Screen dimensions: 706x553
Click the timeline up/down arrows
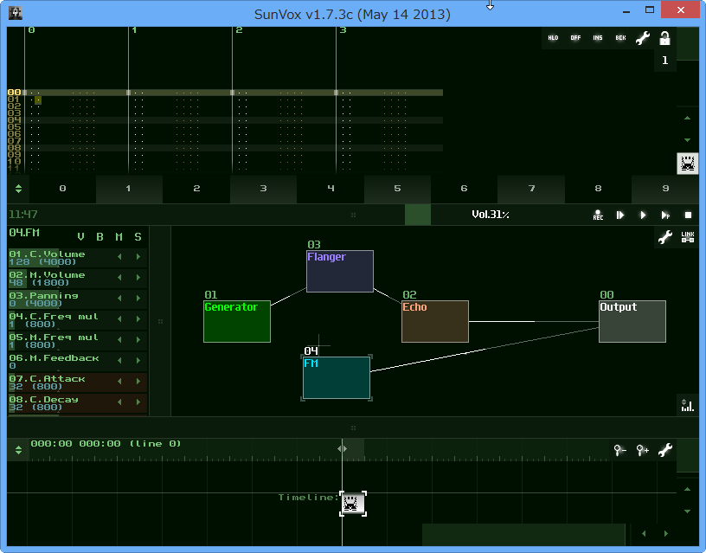[x=18, y=449]
